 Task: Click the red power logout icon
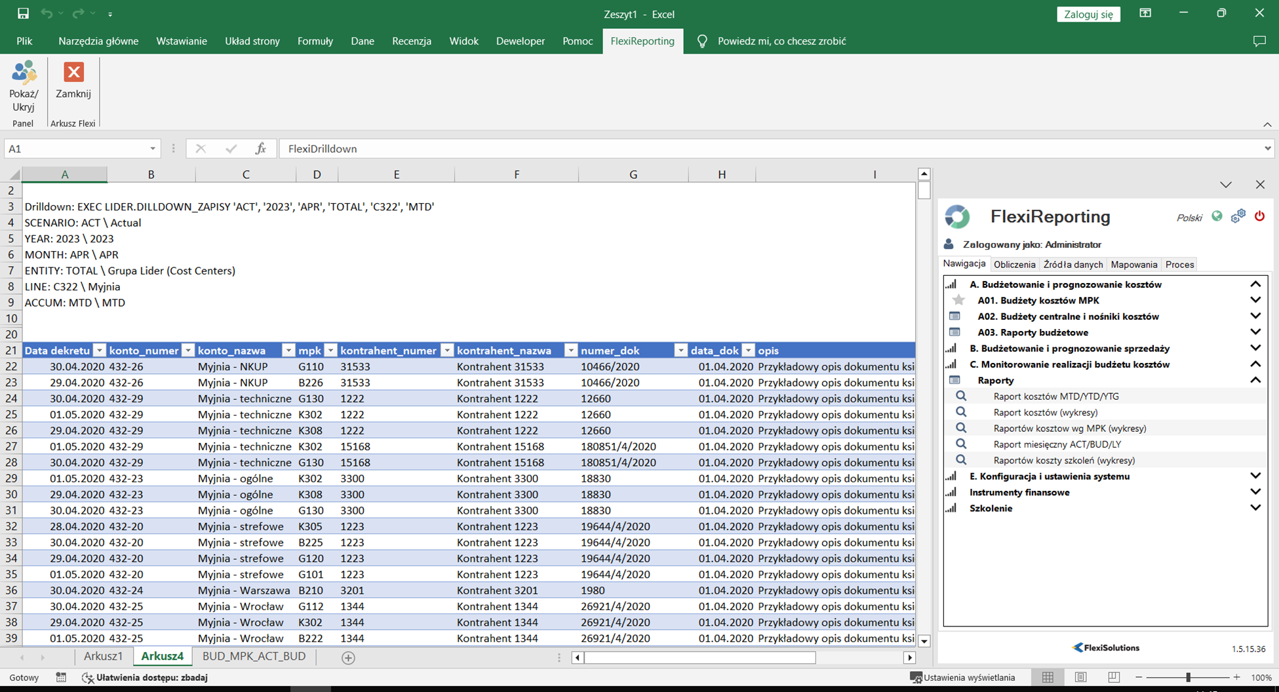pos(1259,216)
